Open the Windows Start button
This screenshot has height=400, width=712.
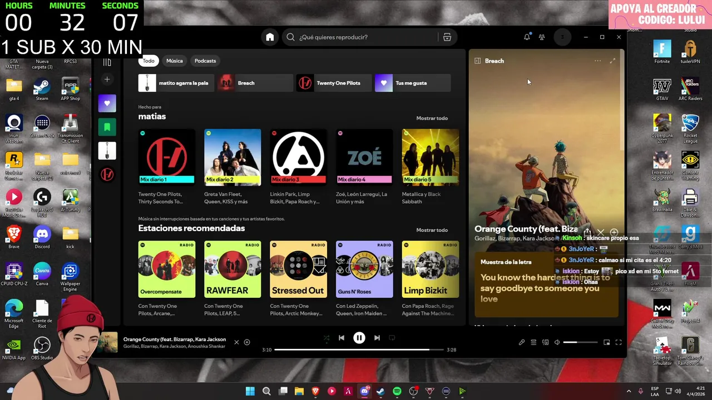tap(250, 391)
